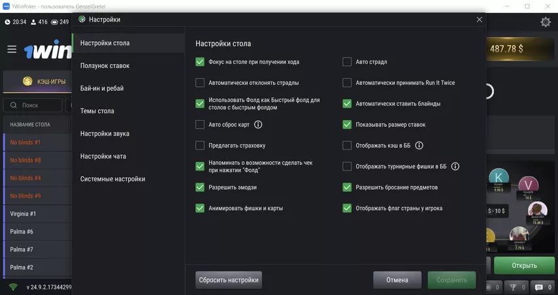
Task: Enable the Авто страдл checkbox
Action: click(348, 62)
